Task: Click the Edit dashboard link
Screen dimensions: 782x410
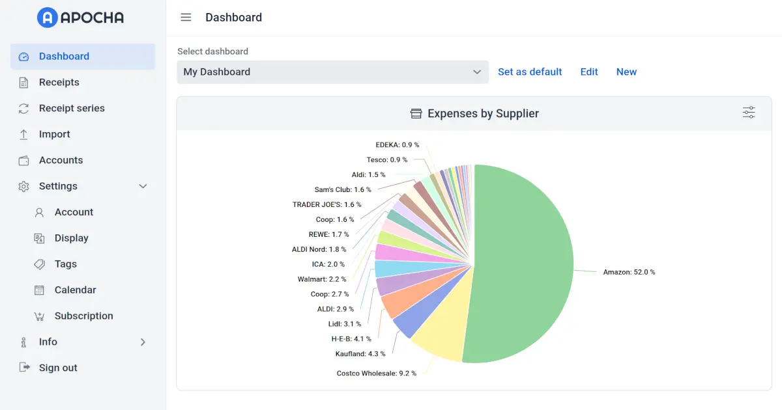Action: 589,72
